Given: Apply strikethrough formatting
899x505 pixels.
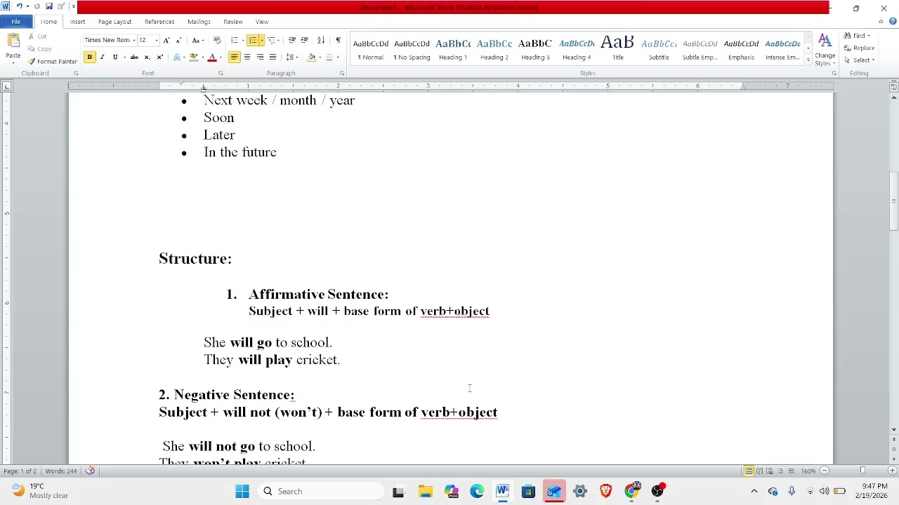Looking at the screenshot, I should pyautogui.click(x=134, y=57).
